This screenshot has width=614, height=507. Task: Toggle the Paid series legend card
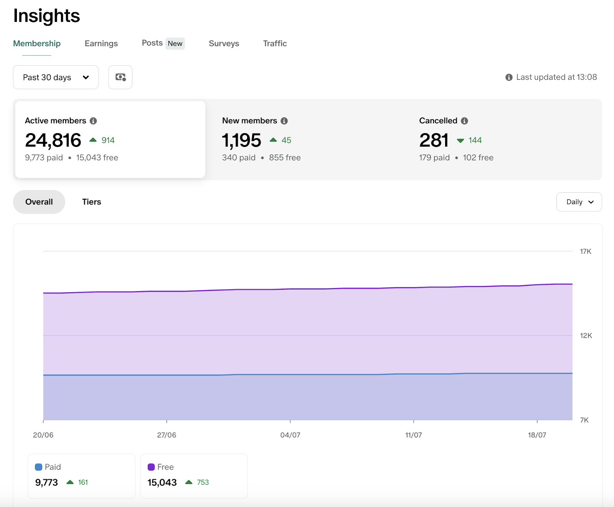(x=81, y=476)
